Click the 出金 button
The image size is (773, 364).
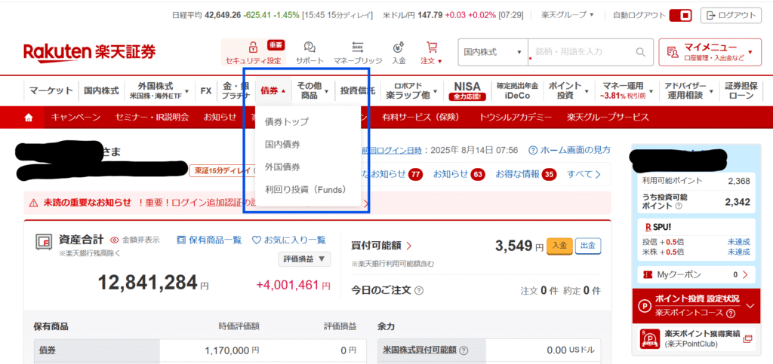pos(588,245)
